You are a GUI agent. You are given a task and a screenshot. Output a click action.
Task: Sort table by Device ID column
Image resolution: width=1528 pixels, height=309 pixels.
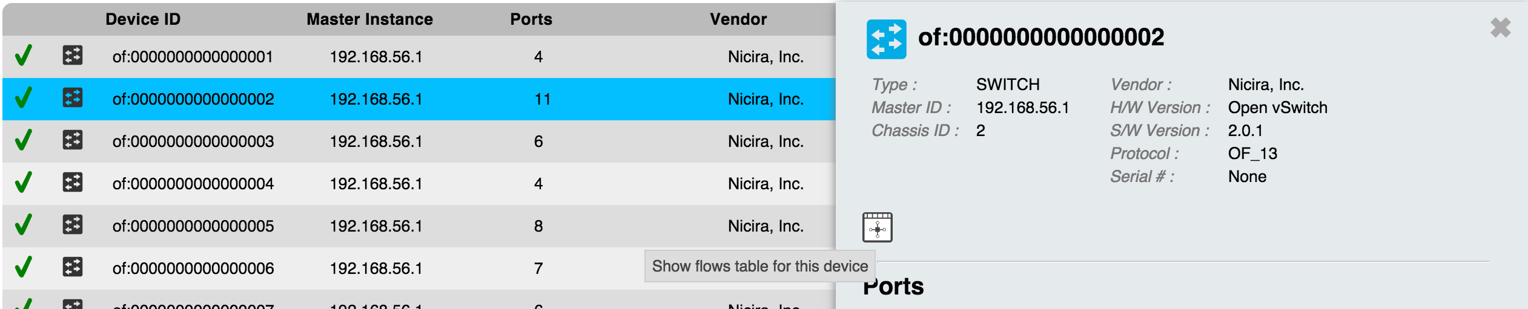[143, 19]
